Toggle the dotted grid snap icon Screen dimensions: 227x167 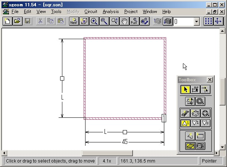click(x=208, y=21)
